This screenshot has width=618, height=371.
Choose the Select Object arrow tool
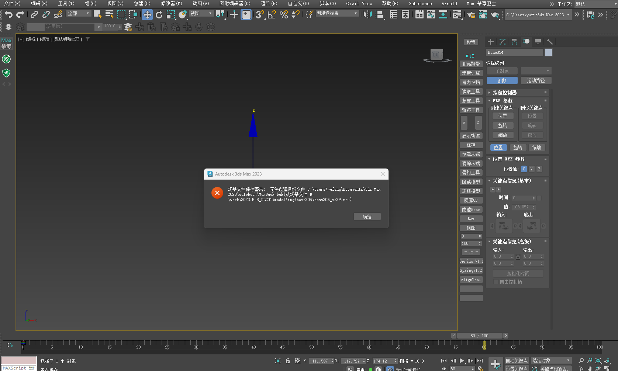97,14
